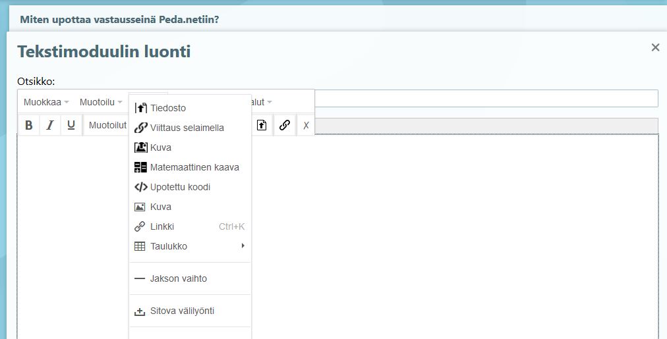Insert a Jakson vaihto section break
This screenshot has height=339, width=667.
(178, 278)
